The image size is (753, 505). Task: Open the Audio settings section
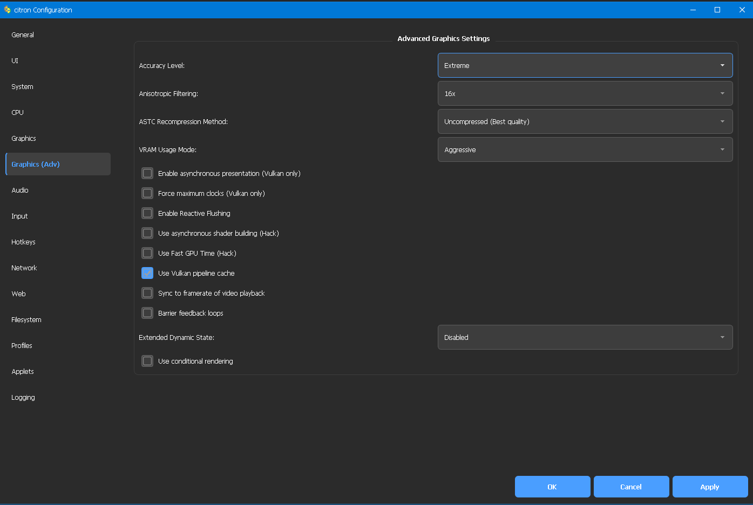pyautogui.click(x=20, y=190)
